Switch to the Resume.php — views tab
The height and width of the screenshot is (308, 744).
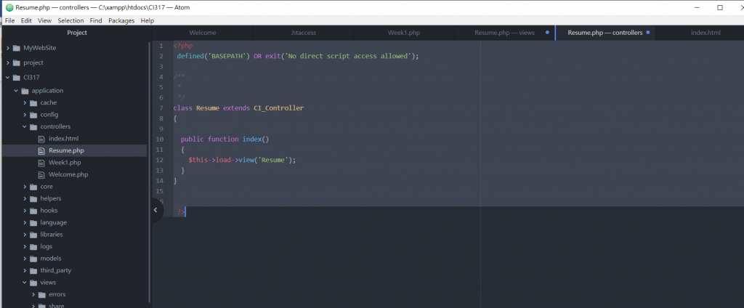(x=504, y=33)
